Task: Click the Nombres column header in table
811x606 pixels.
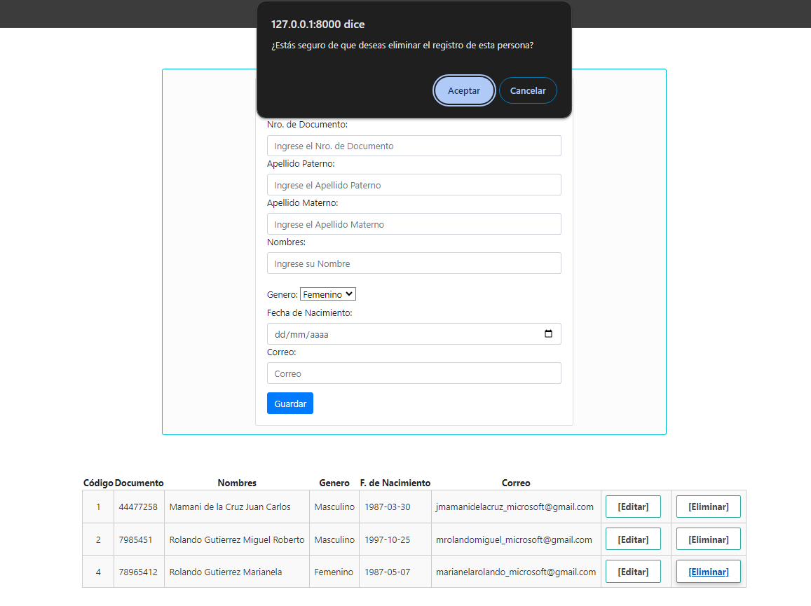Action: [x=237, y=483]
